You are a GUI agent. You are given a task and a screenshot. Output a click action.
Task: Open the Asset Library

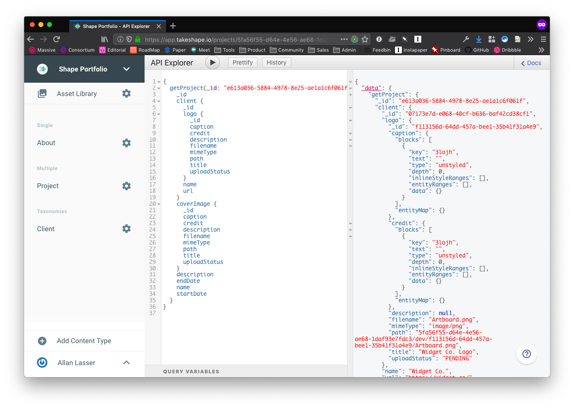77,93
